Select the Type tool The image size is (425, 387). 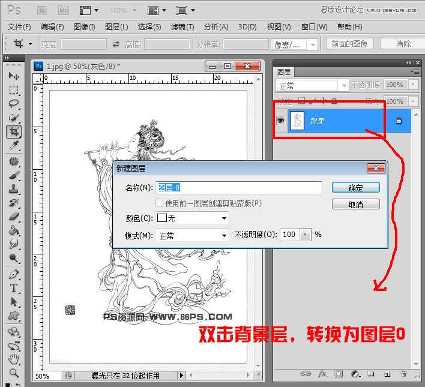click(14, 288)
